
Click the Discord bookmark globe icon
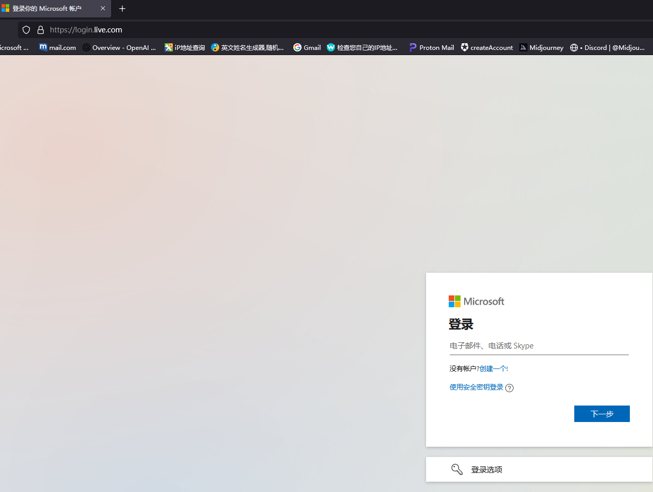coord(574,47)
